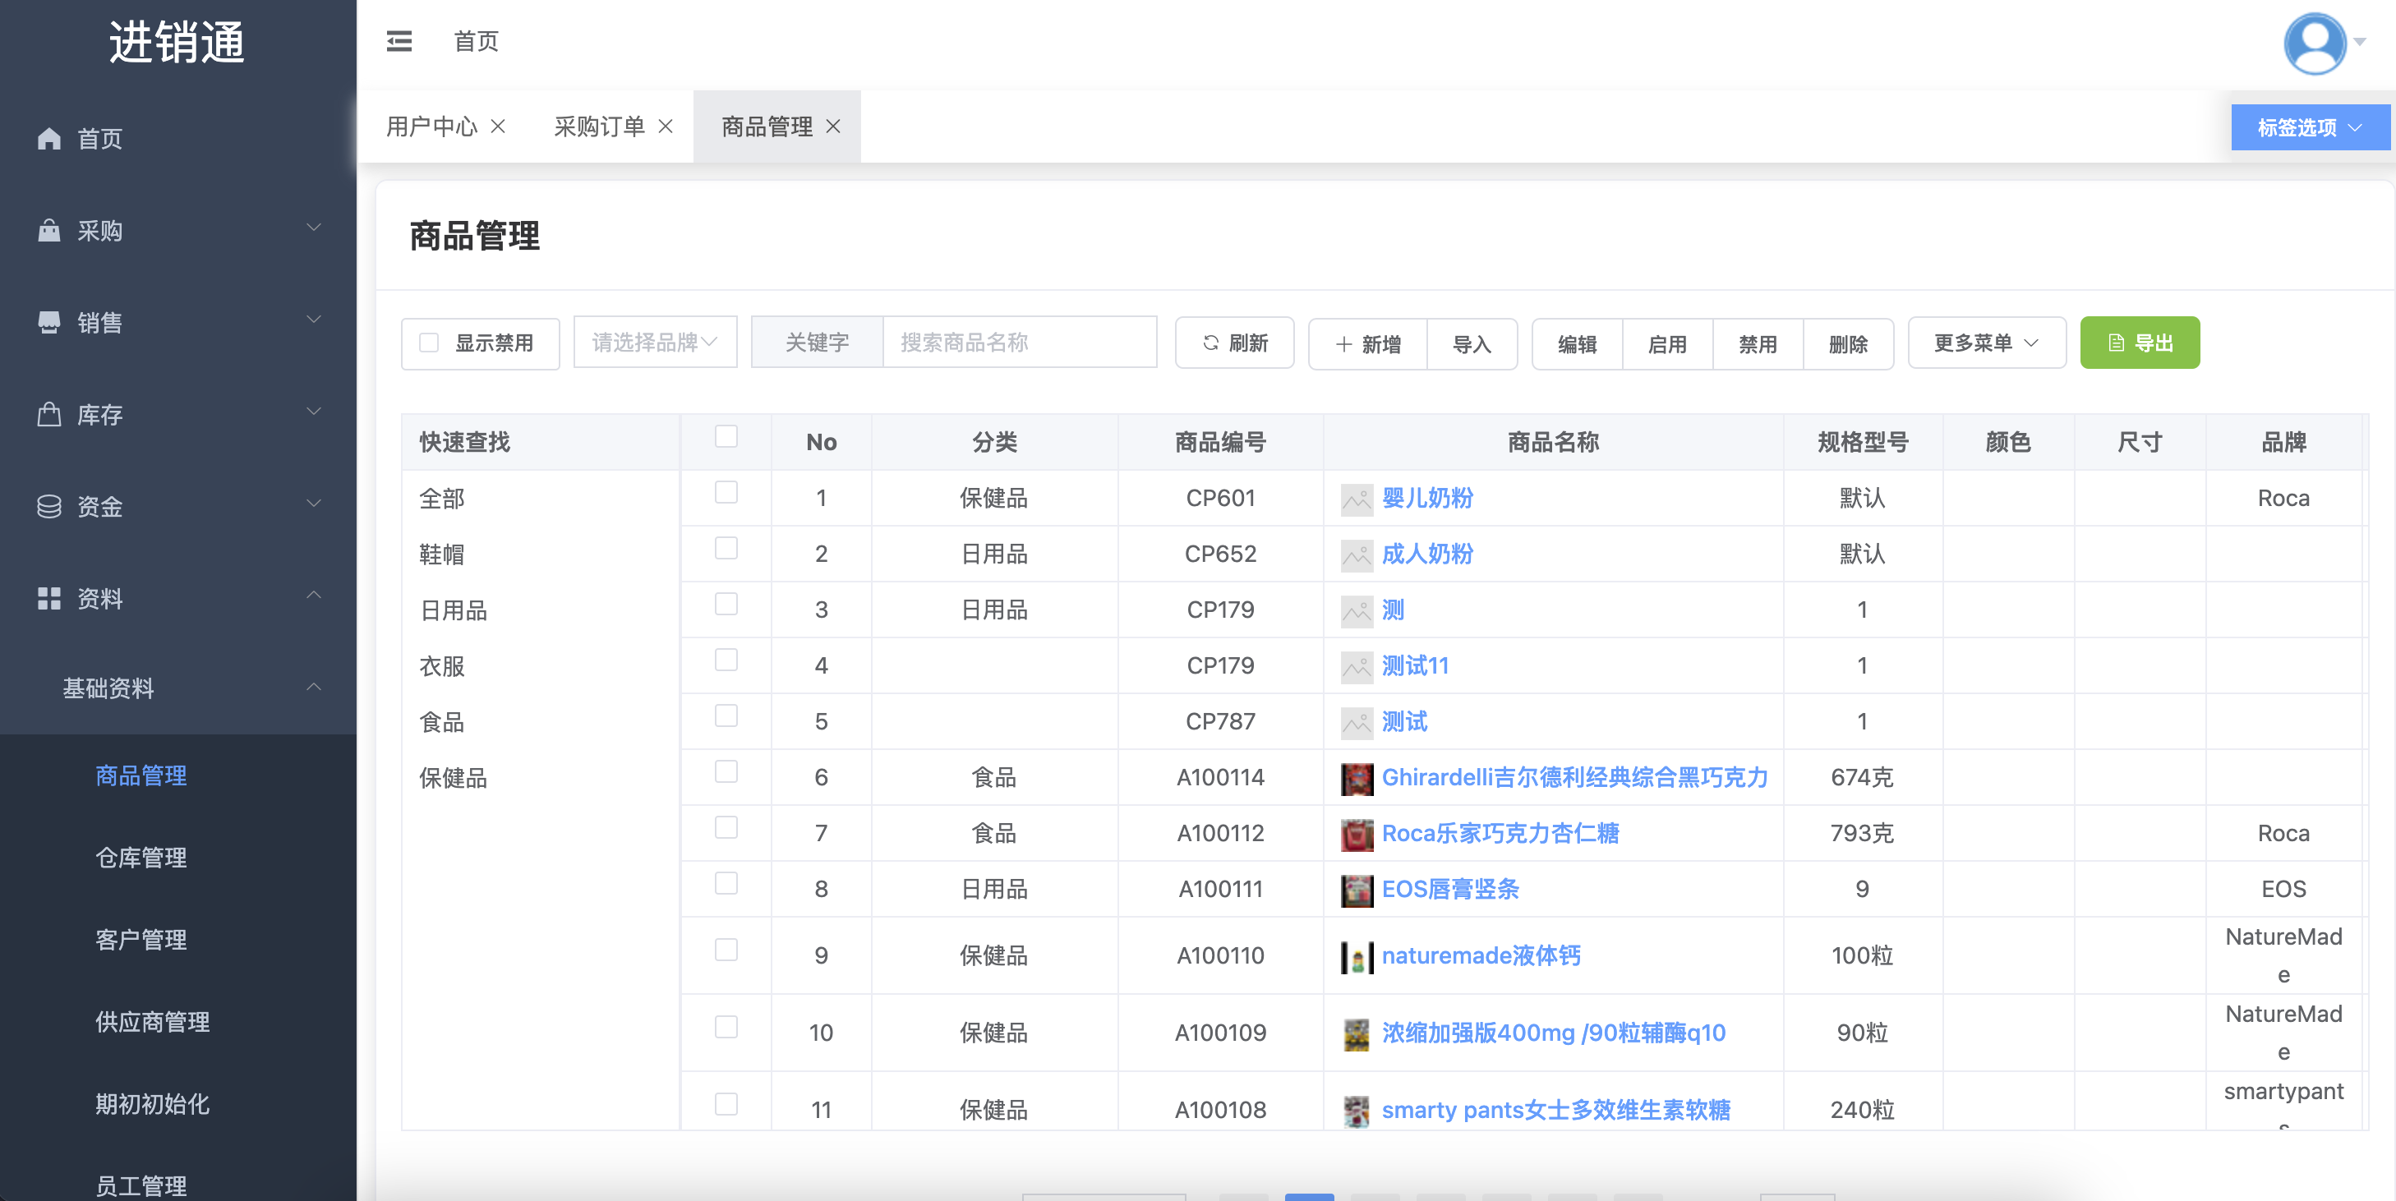Open 更多菜单 dropdown
Image resolution: width=2396 pixels, height=1201 pixels.
(1987, 343)
